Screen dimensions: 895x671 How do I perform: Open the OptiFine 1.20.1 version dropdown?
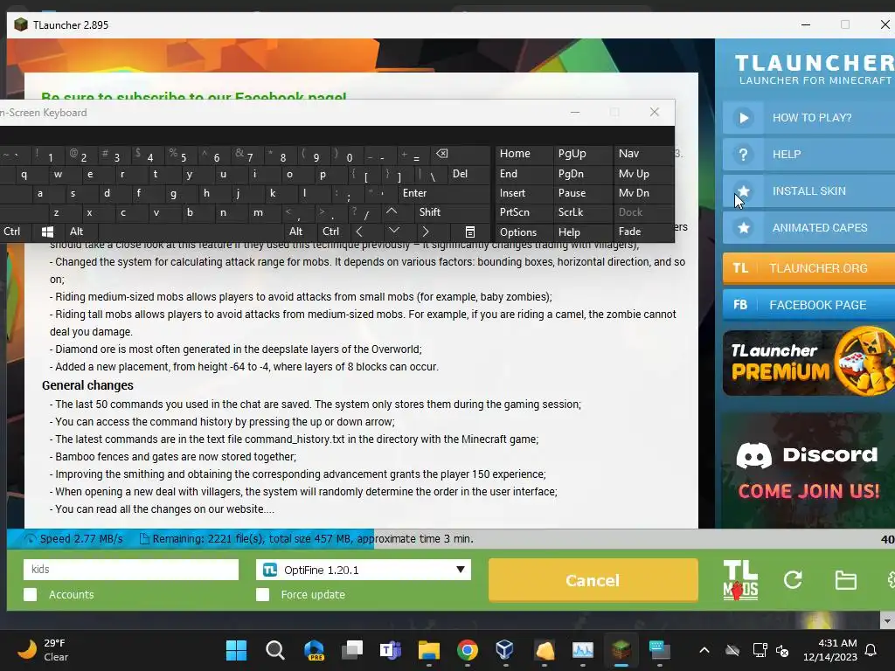pos(364,570)
